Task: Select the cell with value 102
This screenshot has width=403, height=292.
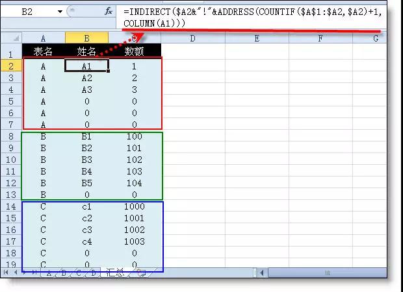Action: point(134,160)
